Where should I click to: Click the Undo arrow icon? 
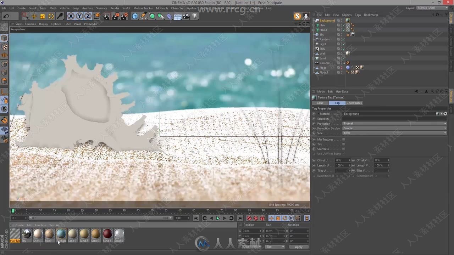6,16
